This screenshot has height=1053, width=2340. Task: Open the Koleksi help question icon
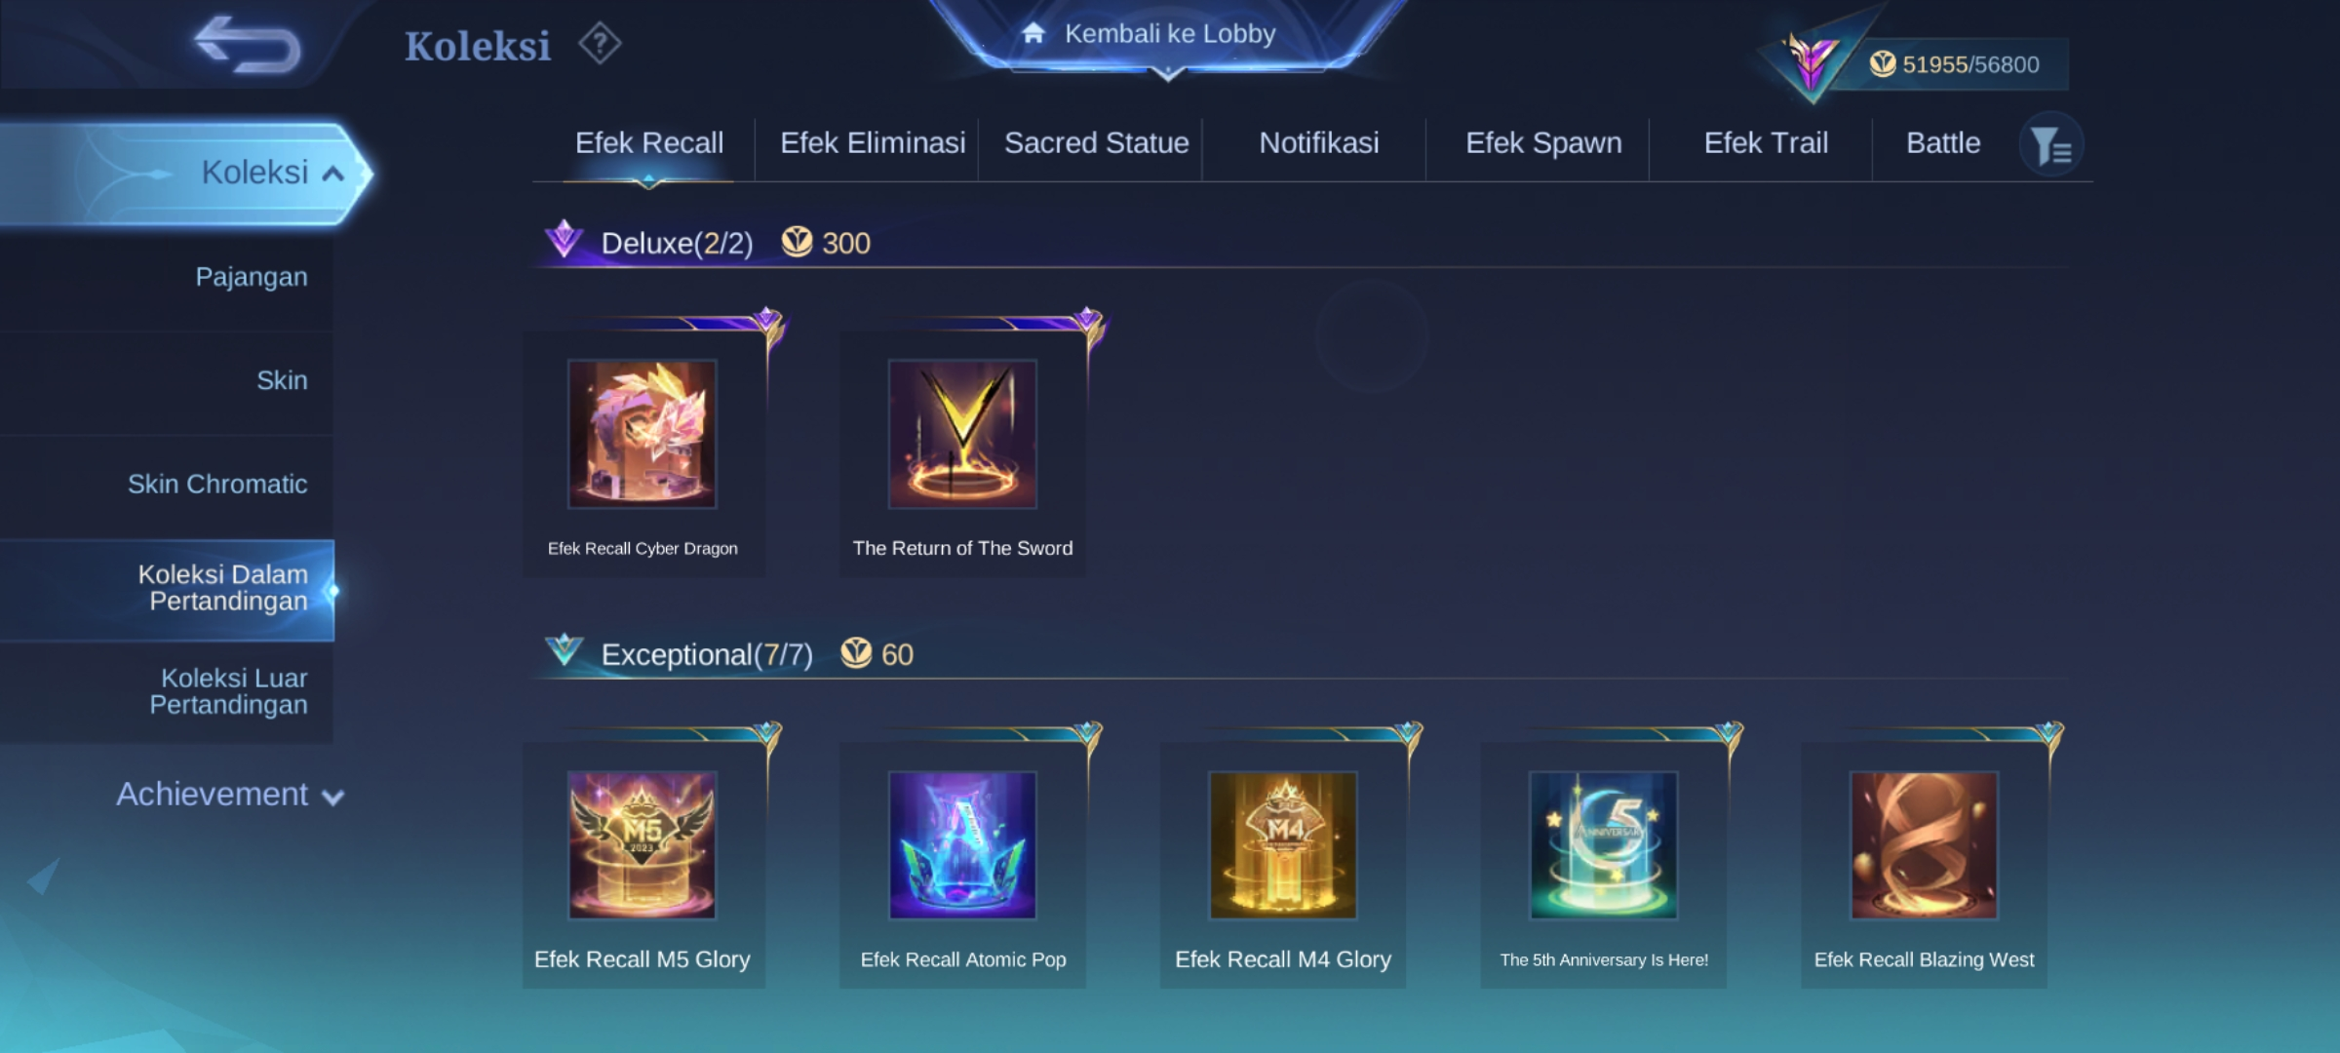click(x=600, y=44)
